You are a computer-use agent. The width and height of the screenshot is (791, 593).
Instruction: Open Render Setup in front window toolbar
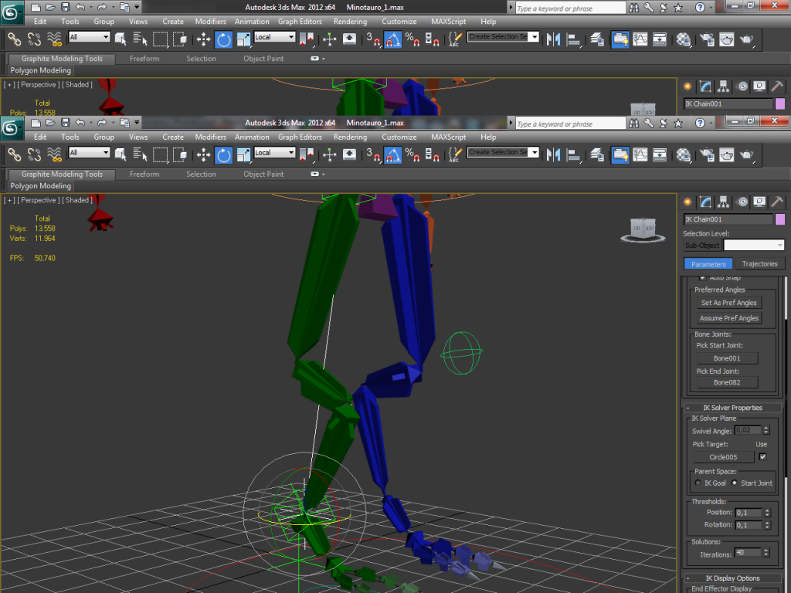point(708,154)
